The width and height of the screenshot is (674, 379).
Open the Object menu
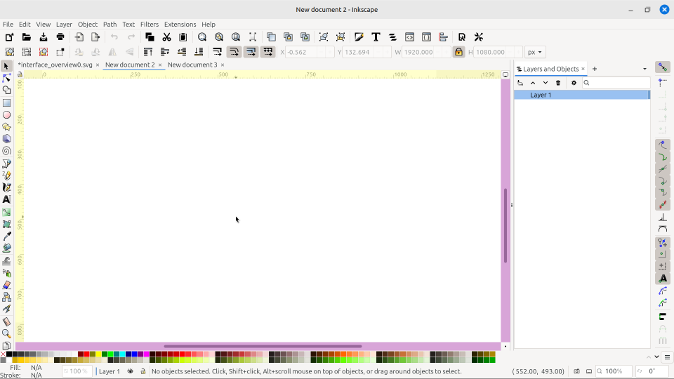88,24
